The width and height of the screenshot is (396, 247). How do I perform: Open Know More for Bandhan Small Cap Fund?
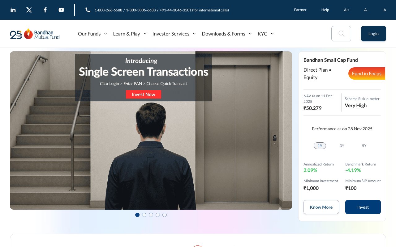coord(321,207)
